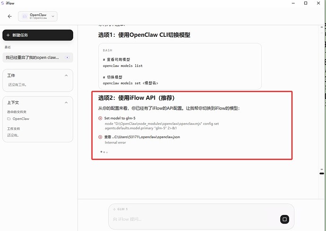Select the OpenClaw folder in context panel
The height and width of the screenshot is (231, 326).
18,119
